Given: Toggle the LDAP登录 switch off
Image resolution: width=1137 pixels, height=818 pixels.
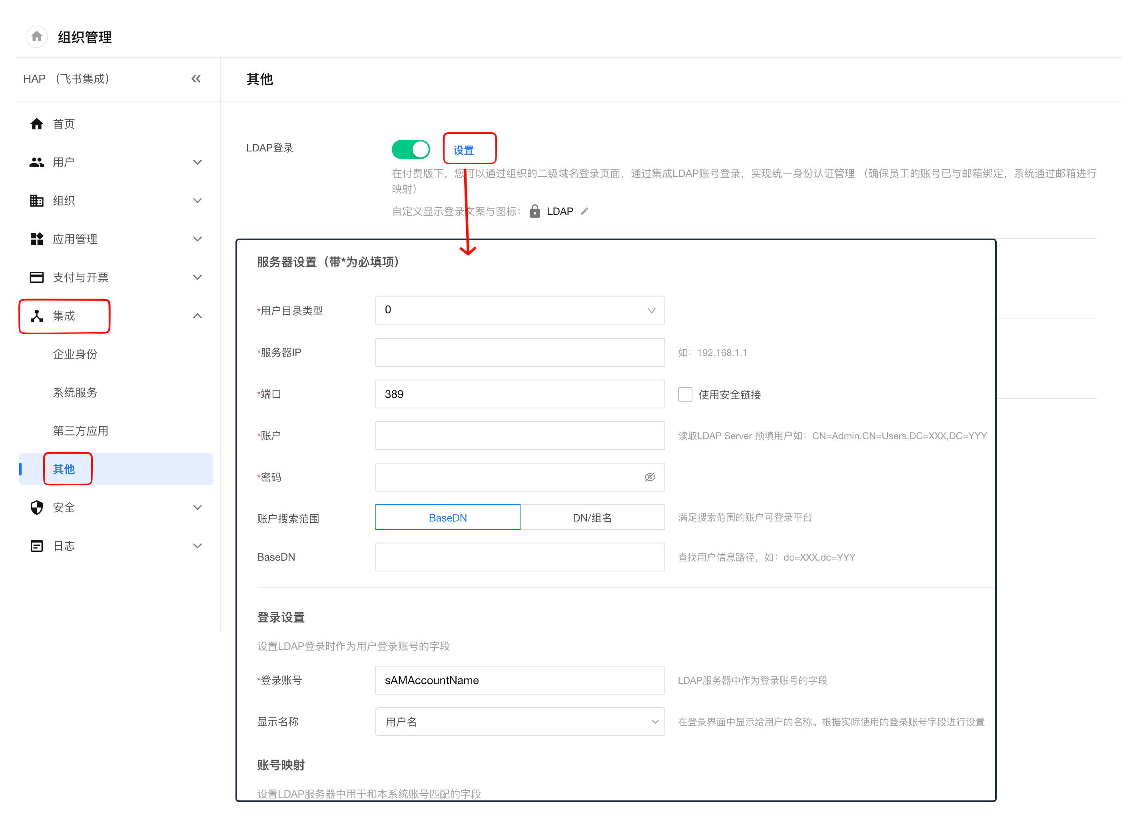Looking at the screenshot, I should (x=411, y=149).
